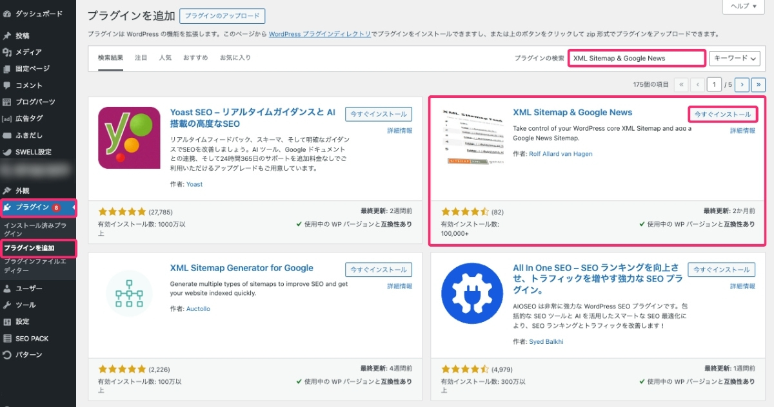Switch to the 人気 tab
This screenshot has width=774, height=407.
coord(165,57)
